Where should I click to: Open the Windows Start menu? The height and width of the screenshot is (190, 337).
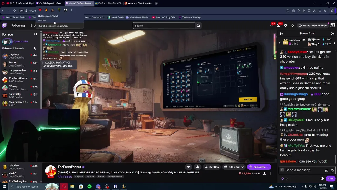point(4,187)
